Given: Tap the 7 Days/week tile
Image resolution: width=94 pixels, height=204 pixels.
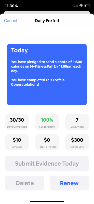Looking at the screenshot, I should click(x=77, y=122).
